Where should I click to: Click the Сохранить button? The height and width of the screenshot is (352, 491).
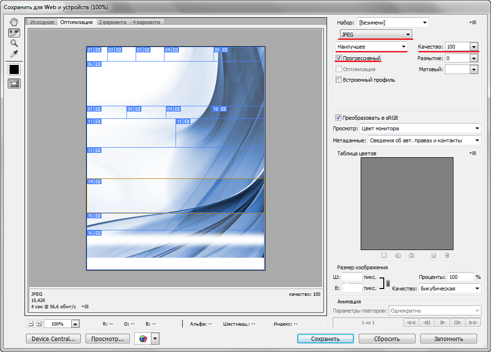(326, 339)
